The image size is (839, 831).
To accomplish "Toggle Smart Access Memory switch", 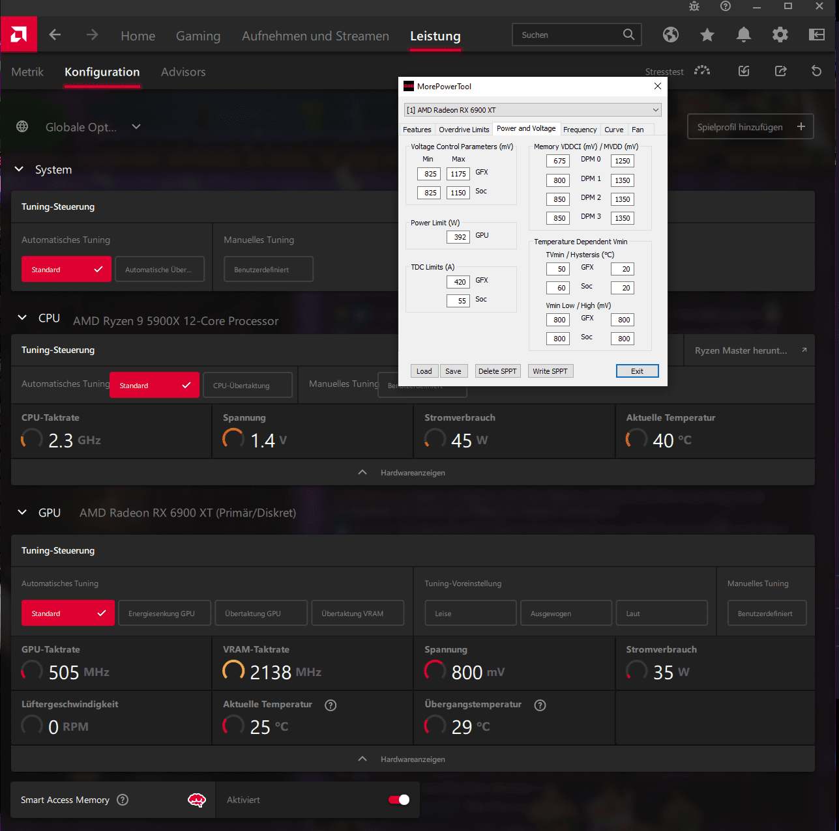I will coord(399,800).
